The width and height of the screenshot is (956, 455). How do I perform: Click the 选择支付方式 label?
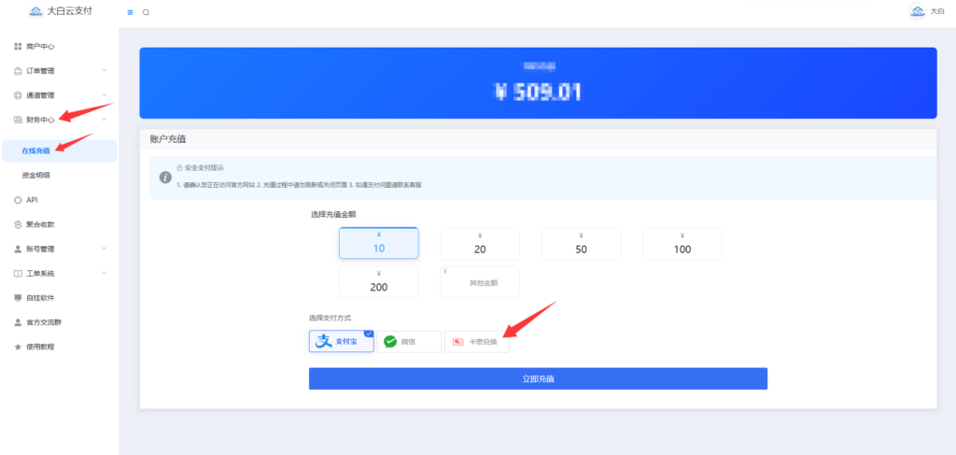(x=330, y=318)
